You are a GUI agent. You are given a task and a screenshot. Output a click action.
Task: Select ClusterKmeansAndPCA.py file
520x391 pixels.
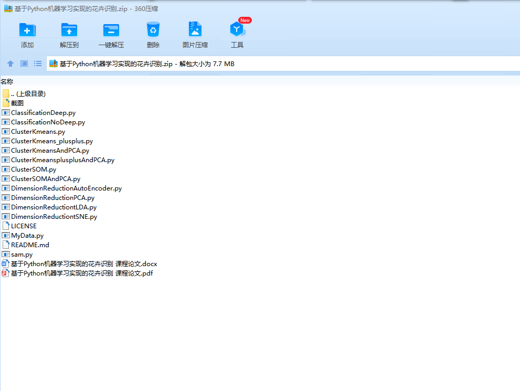(46, 151)
